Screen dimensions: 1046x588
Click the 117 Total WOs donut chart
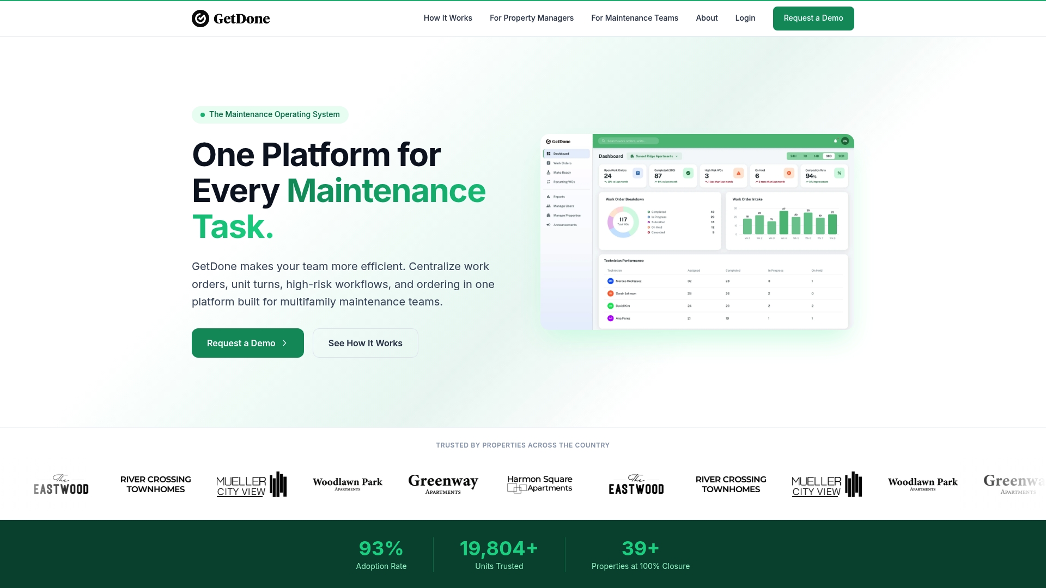pos(623,222)
